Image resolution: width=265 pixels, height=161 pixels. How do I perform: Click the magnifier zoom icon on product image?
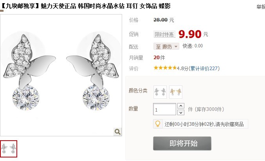[118, 132]
